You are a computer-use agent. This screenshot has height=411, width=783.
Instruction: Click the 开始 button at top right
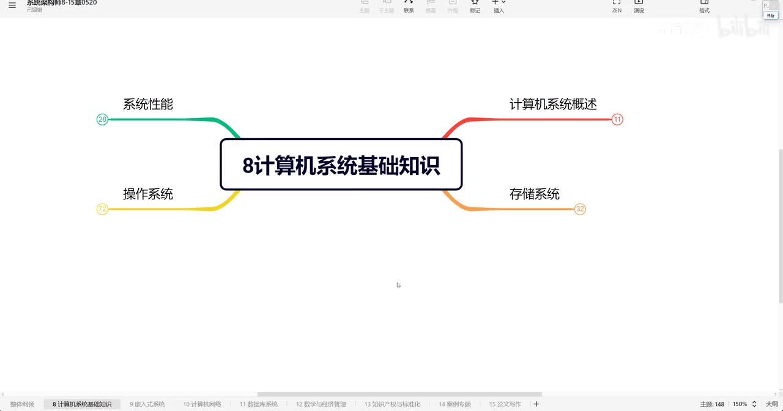tap(770, 16)
